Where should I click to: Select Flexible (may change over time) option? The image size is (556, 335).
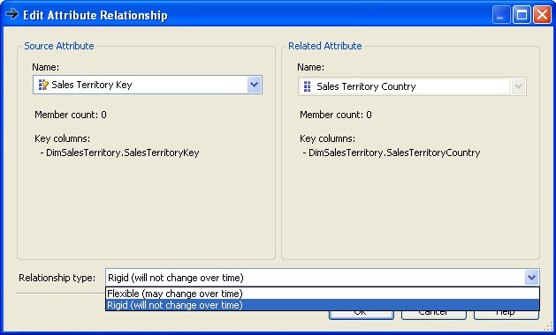[323, 294]
